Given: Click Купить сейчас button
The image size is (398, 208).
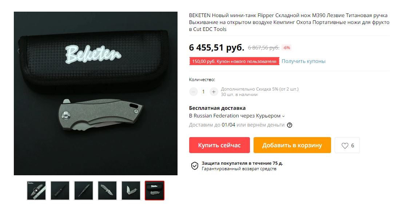Looking at the screenshot, I should pos(219,145).
